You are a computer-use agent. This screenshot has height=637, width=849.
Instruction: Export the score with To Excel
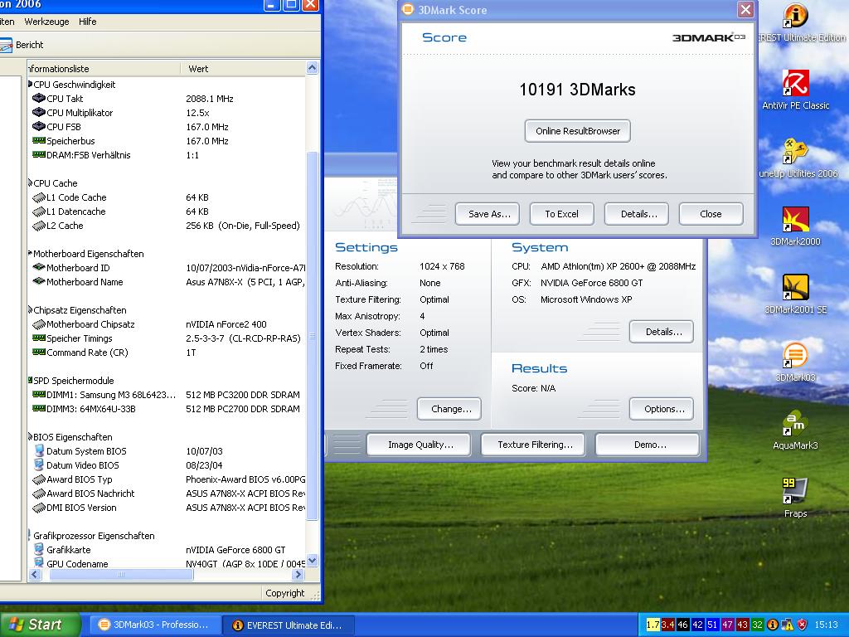point(561,214)
